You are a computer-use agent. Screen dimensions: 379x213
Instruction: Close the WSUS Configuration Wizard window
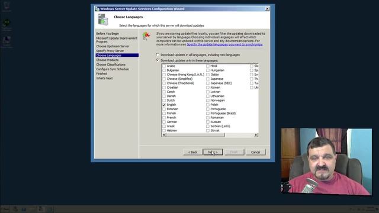tap(267, 9)
